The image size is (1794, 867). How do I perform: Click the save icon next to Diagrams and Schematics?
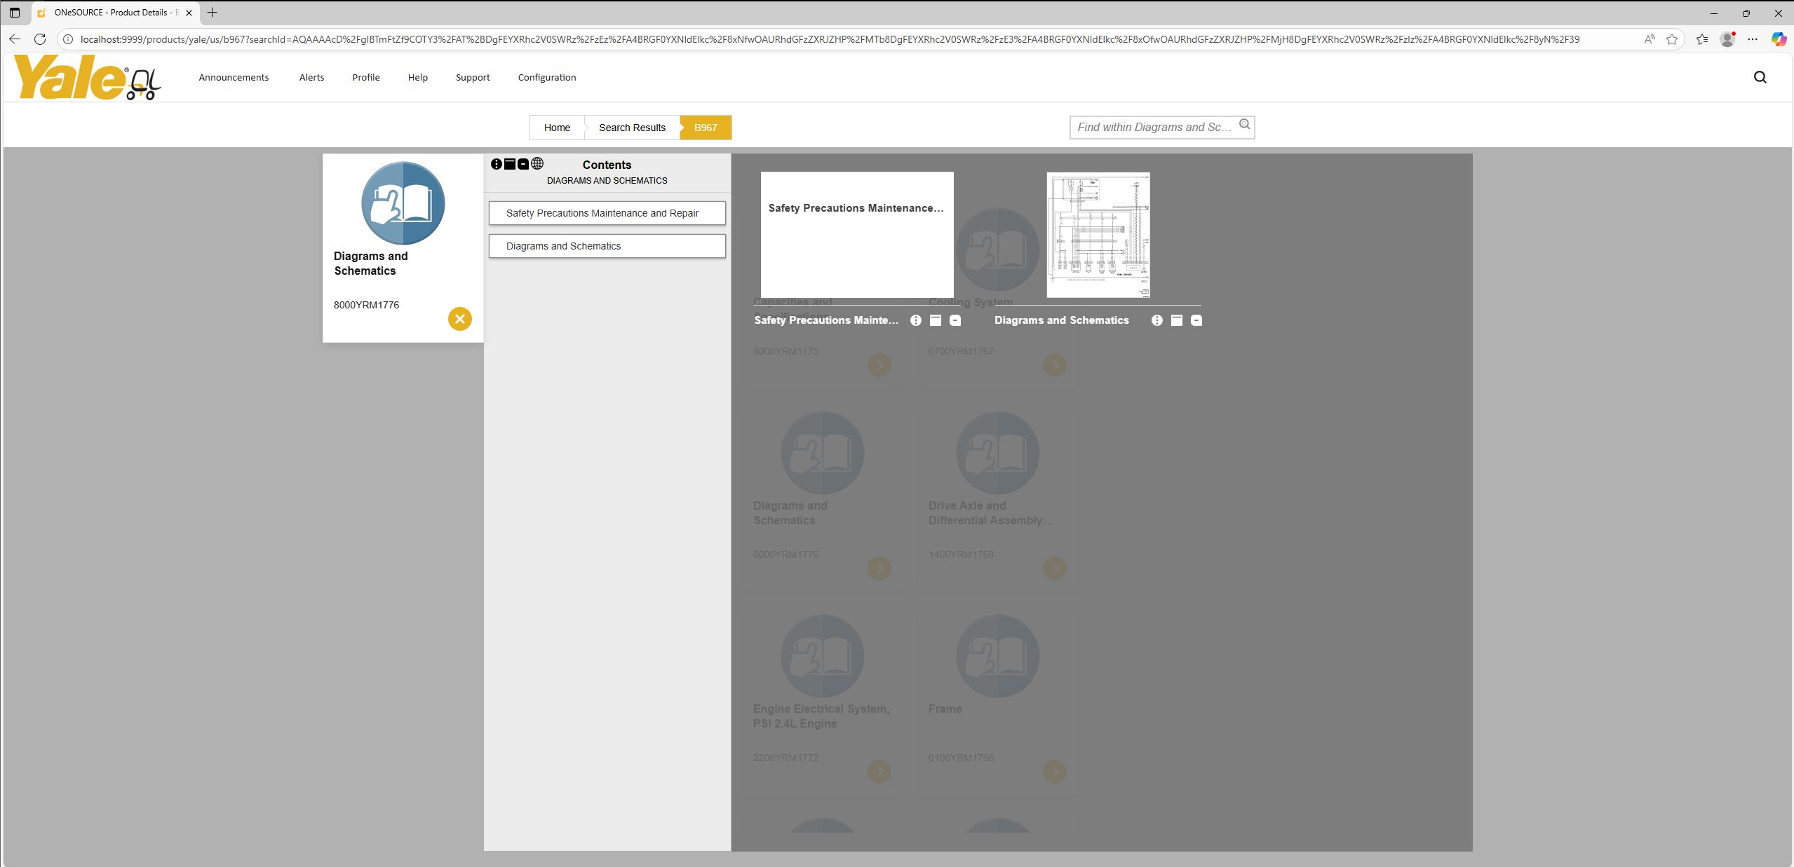tap(1196, 320)
